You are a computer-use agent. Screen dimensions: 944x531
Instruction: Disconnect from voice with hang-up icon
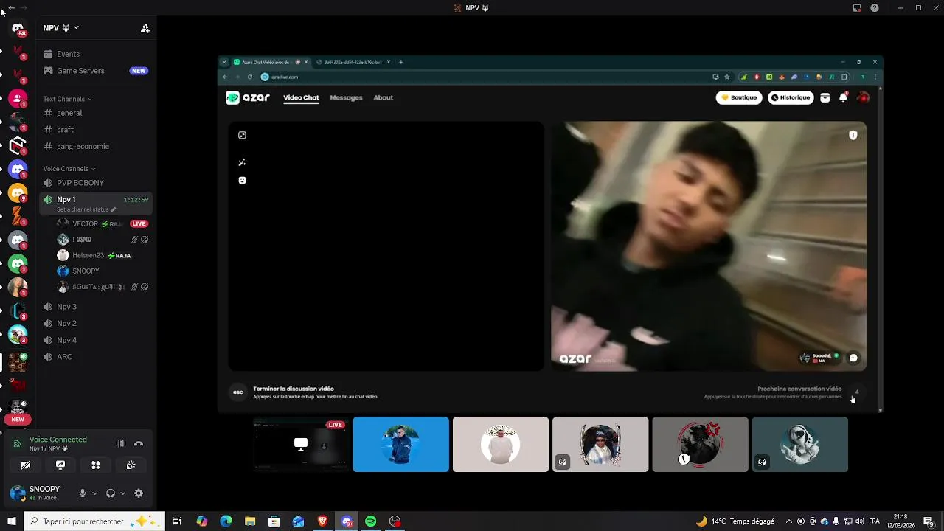139,443
